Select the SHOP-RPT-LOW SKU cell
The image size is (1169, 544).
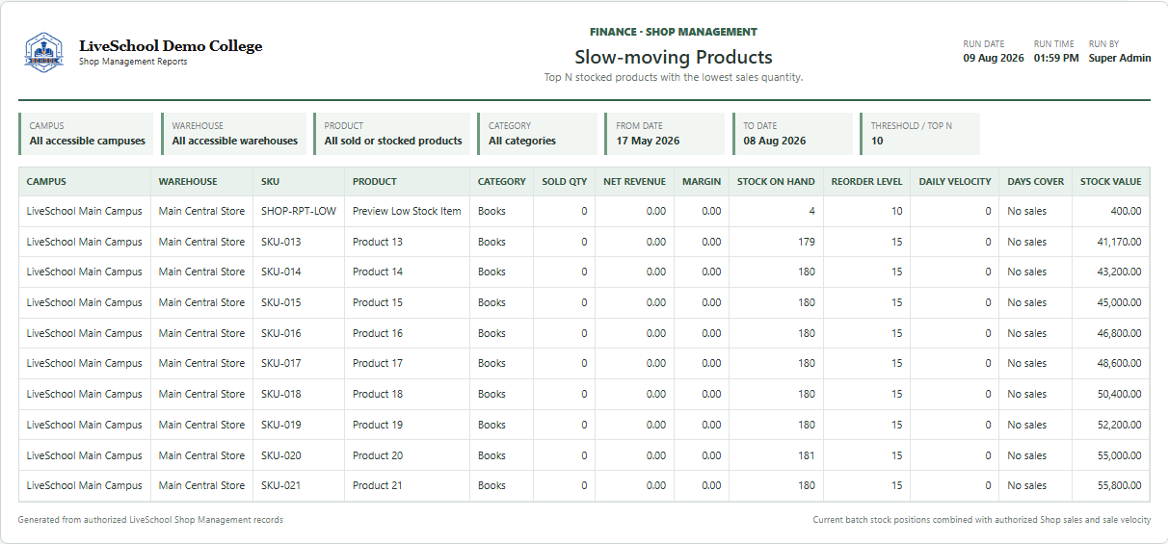(x=299, y=211)
